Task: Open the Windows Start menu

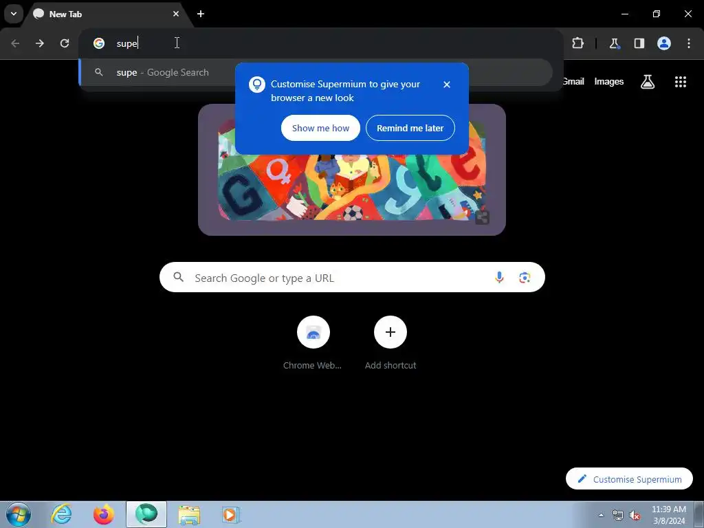Action: (x=18, y=514)
